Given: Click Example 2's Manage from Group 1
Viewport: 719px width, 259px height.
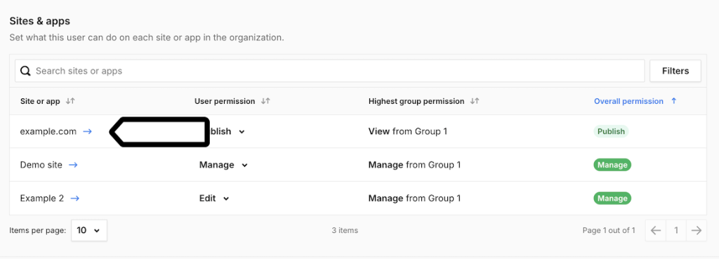Looking at the screenshot, I should (x=414, y=199).
